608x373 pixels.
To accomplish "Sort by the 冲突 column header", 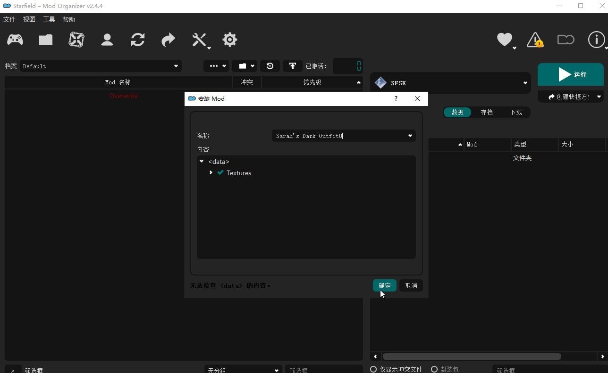I will [247, 82].
